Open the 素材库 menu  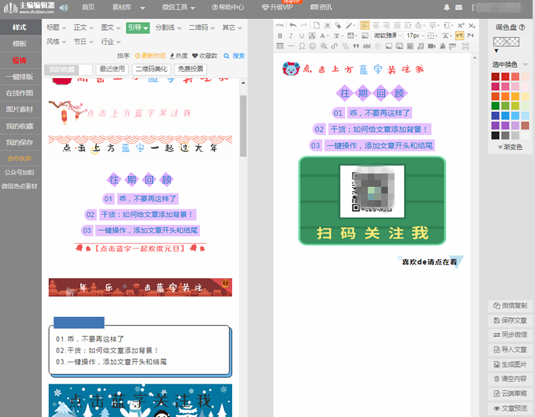coord(128,7)
